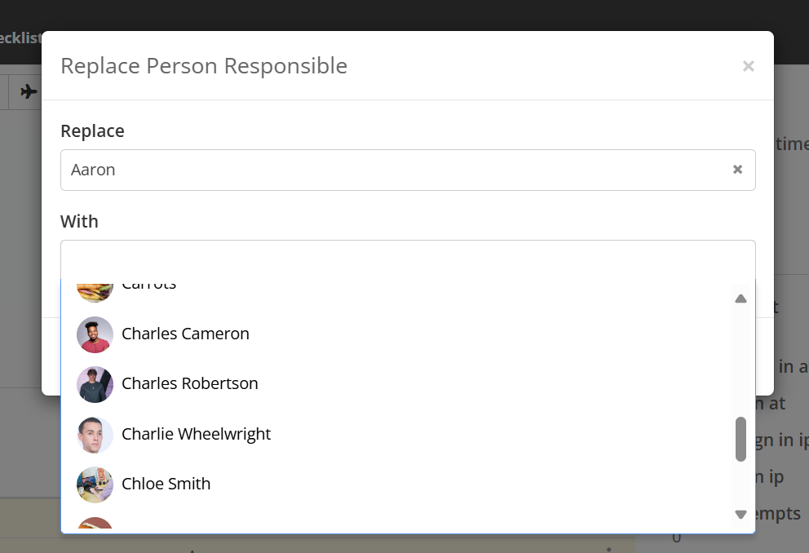Choose Charles Robertson as the replacement
809x553 pixels.
189,383
